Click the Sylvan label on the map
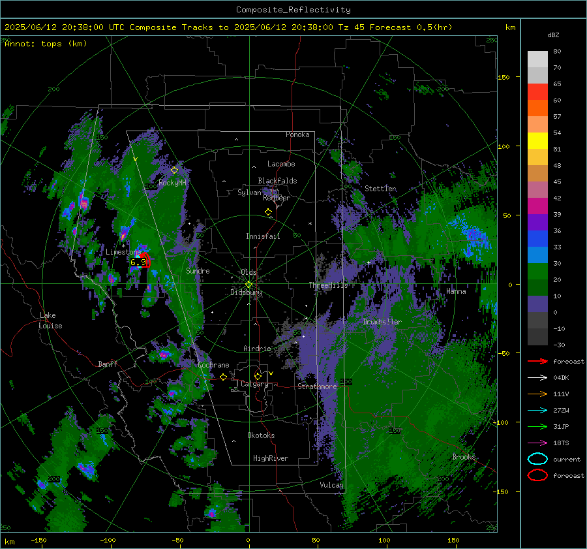Image resolution: width=587 pixels, height=549 pixels. tap(249, 193)
